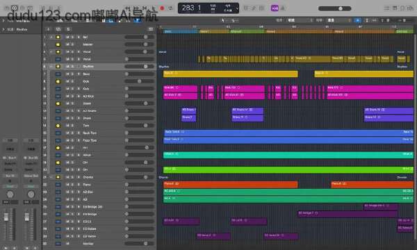Select the orange Piano region
This screenshot has height=250, width=417.
(231, 185)
